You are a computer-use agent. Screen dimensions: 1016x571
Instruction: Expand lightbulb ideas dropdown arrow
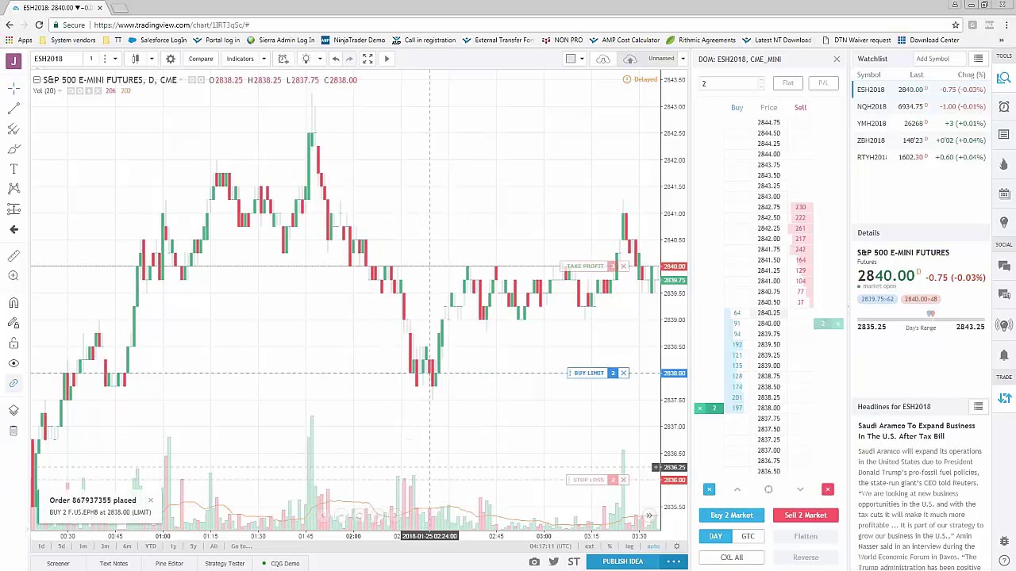(x=320, y=59)
